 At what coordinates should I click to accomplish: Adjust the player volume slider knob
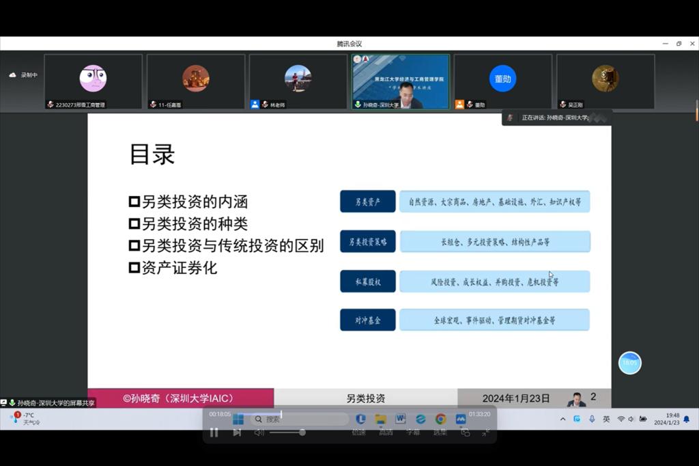(x=302, y=432)
